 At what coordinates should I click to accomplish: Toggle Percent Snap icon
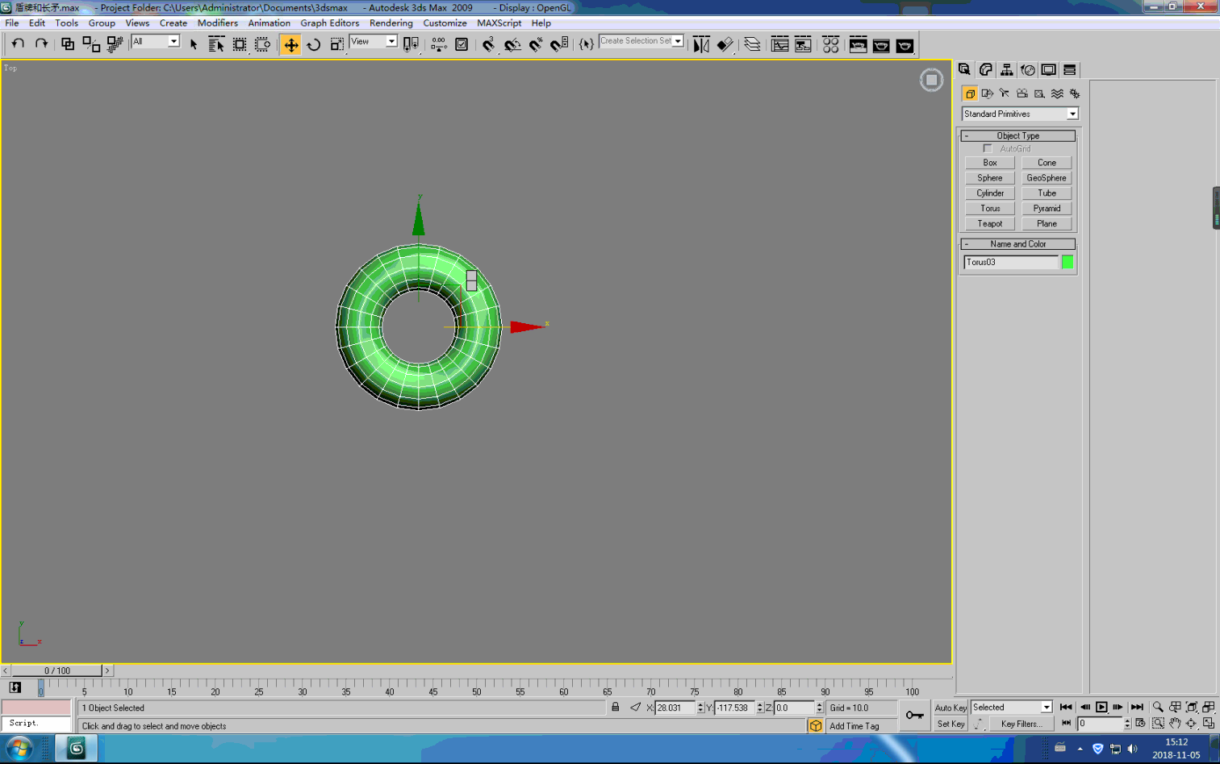536,44
